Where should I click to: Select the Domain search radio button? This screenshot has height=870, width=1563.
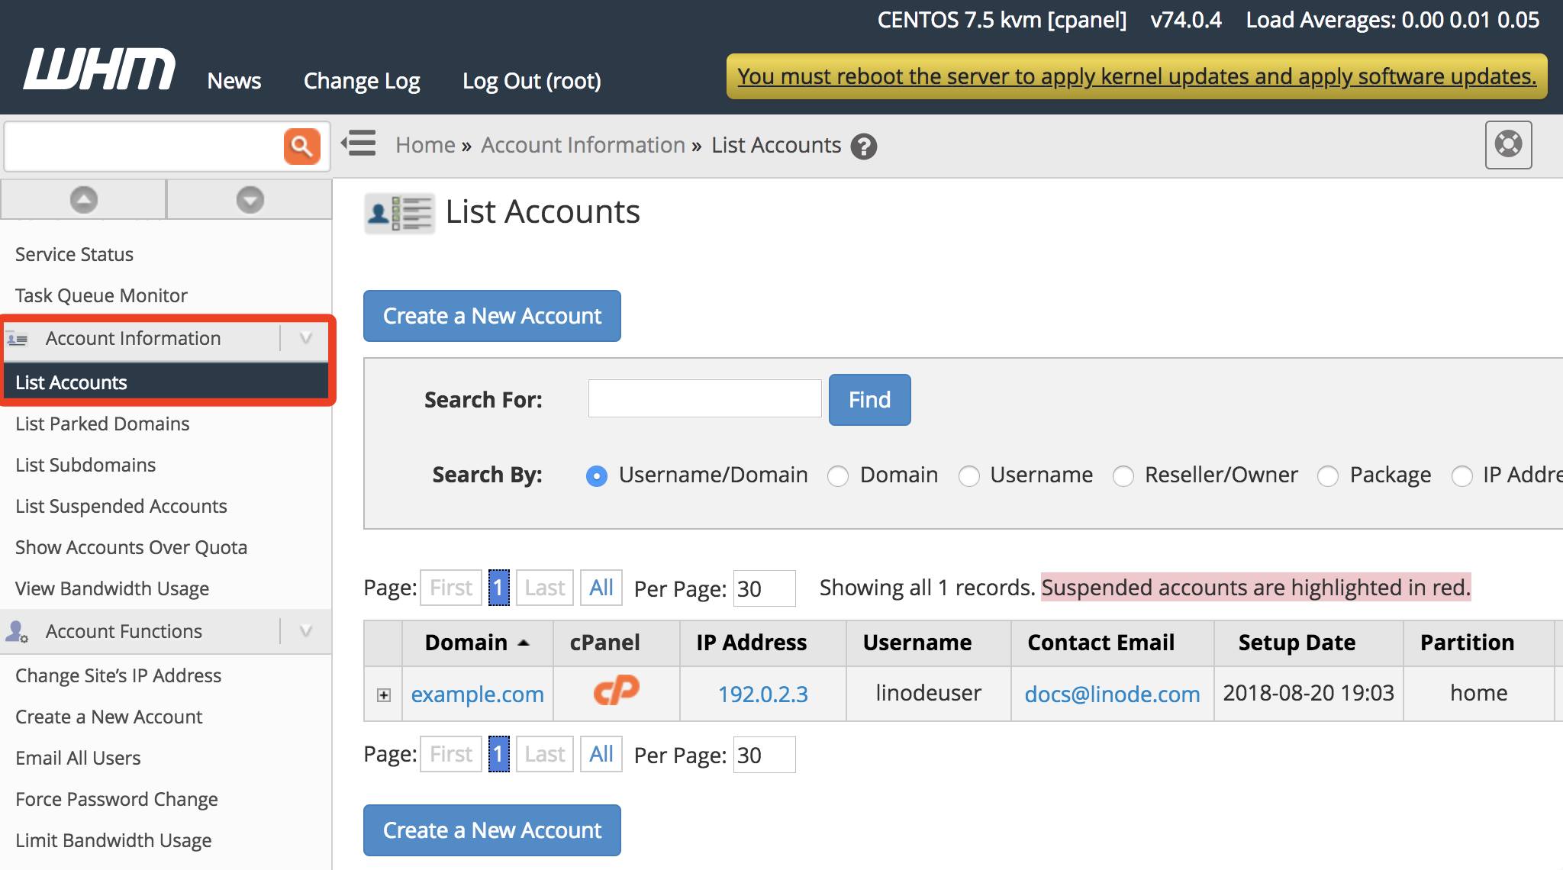pyautogui.click(x=838, y=475)
